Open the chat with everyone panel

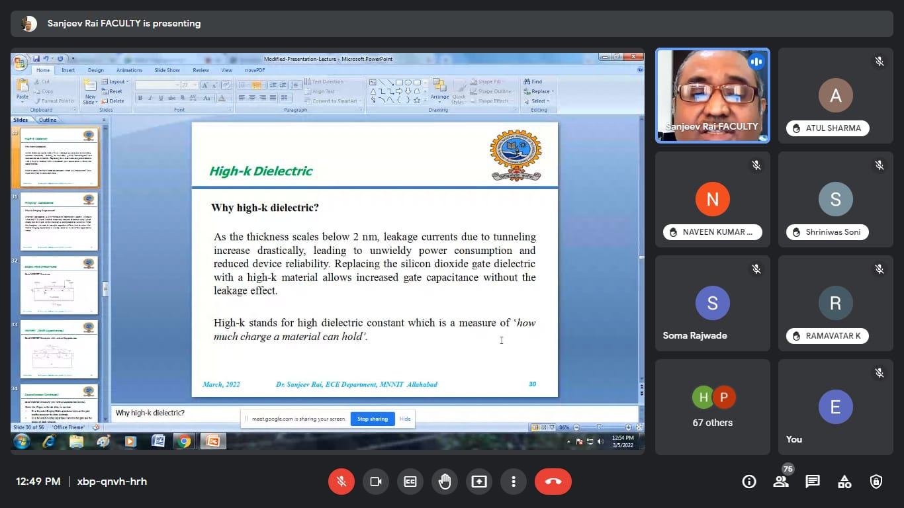[813, 482]
